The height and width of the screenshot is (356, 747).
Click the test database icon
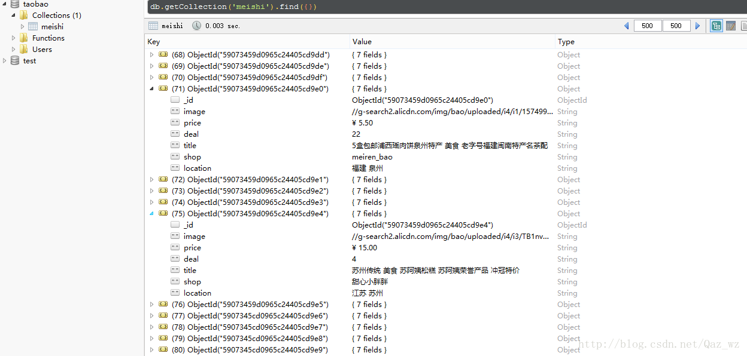pos(14,60)
